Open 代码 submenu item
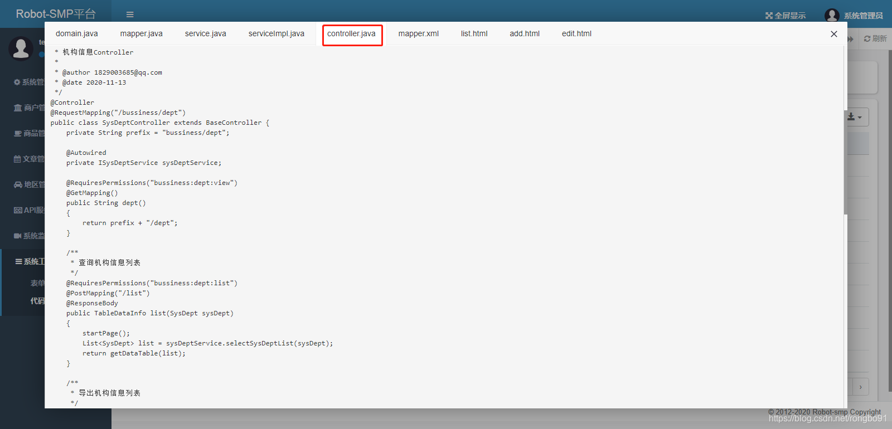Screen dimensions: 892x429 tap(37, 301)
